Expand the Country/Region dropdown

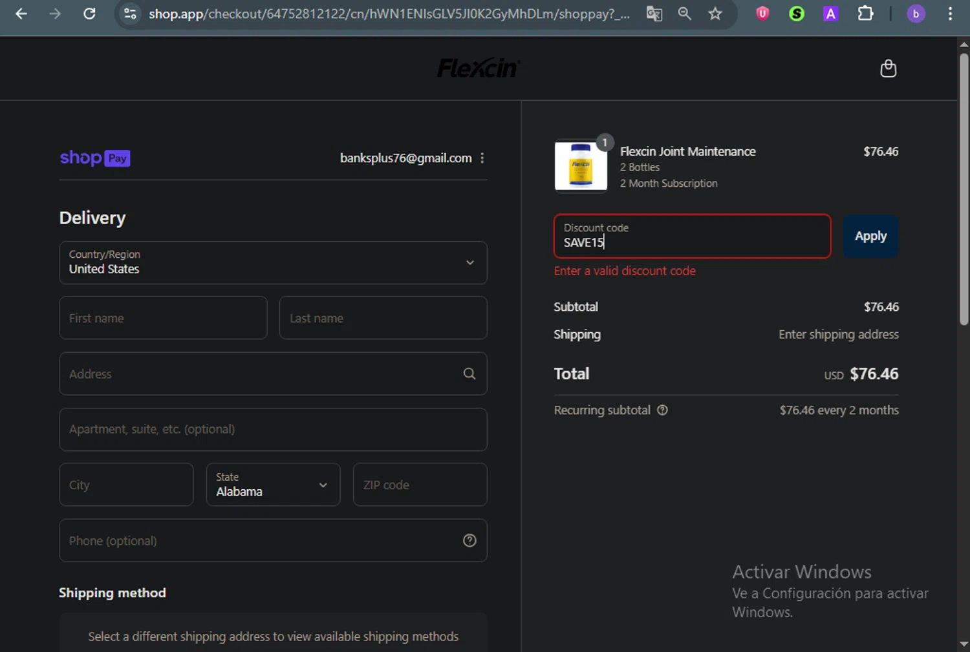point(273,263)
